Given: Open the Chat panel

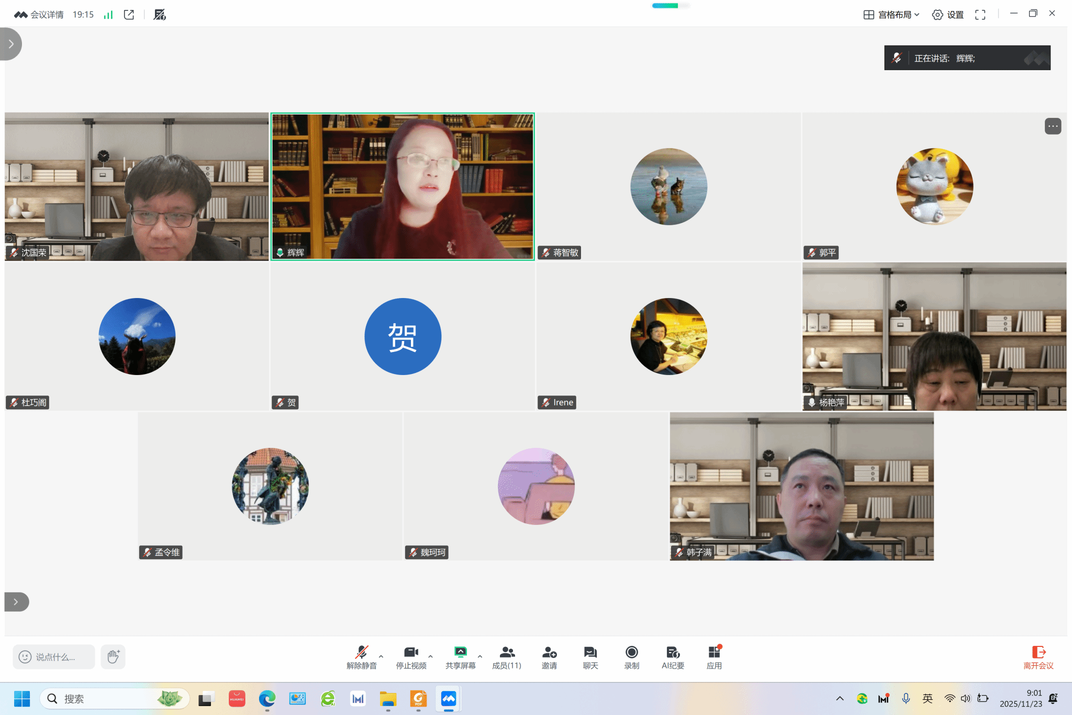Looking at the screenshot, I should pos(590,657).
